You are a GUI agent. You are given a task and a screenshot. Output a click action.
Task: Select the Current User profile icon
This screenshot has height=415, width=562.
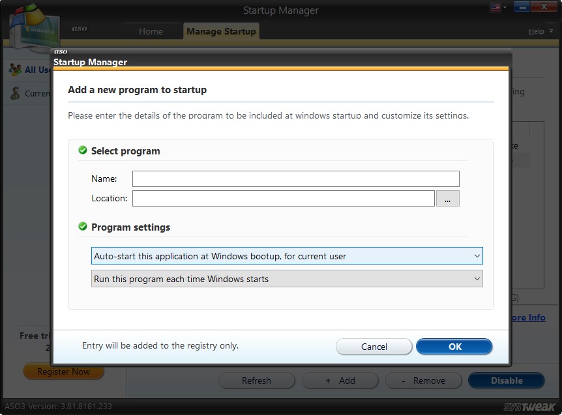(14, 93)
